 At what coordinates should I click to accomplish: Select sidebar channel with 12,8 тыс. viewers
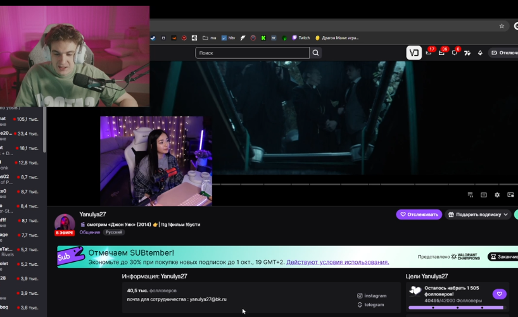20,165
